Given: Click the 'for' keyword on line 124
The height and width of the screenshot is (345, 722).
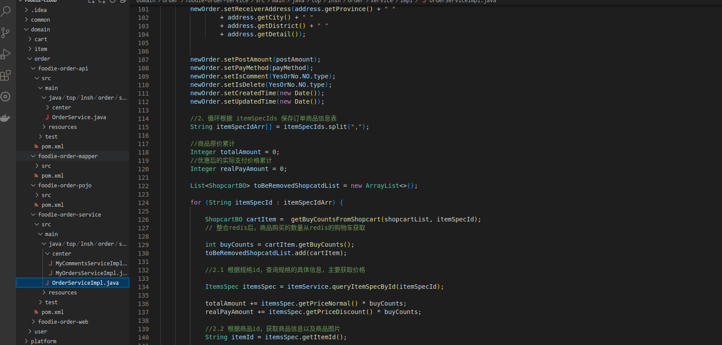Looking at the screenshot, I should 196,202.
